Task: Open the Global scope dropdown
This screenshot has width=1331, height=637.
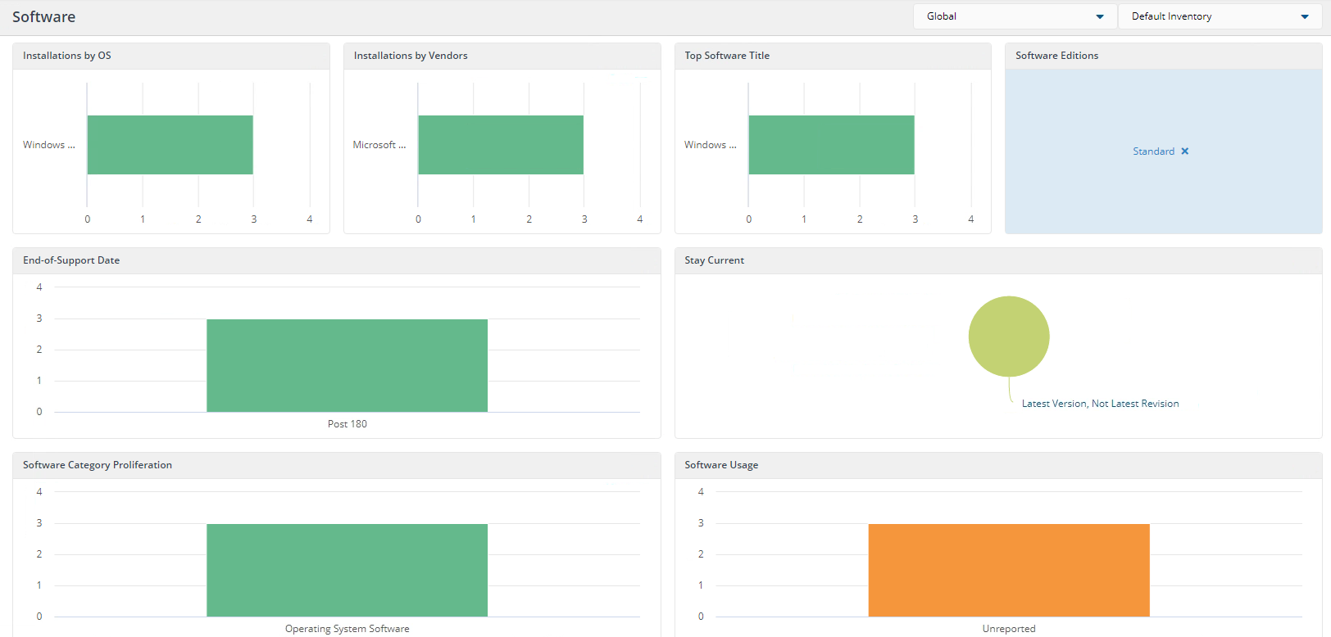Action: pos(1015,16)
